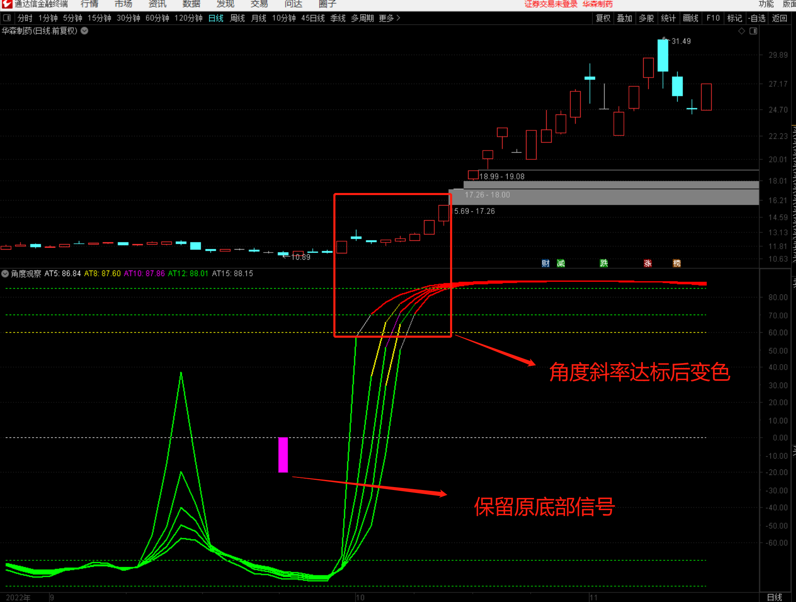The width and height of the screenshot is (796, 602).
Task: Click the magenta bottom signal bar
Action: 283,455
